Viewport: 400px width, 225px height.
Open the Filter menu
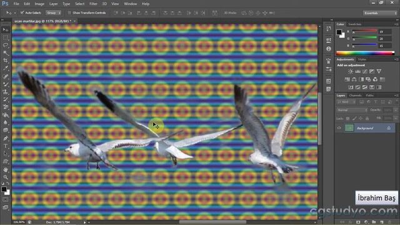(93, 4)
